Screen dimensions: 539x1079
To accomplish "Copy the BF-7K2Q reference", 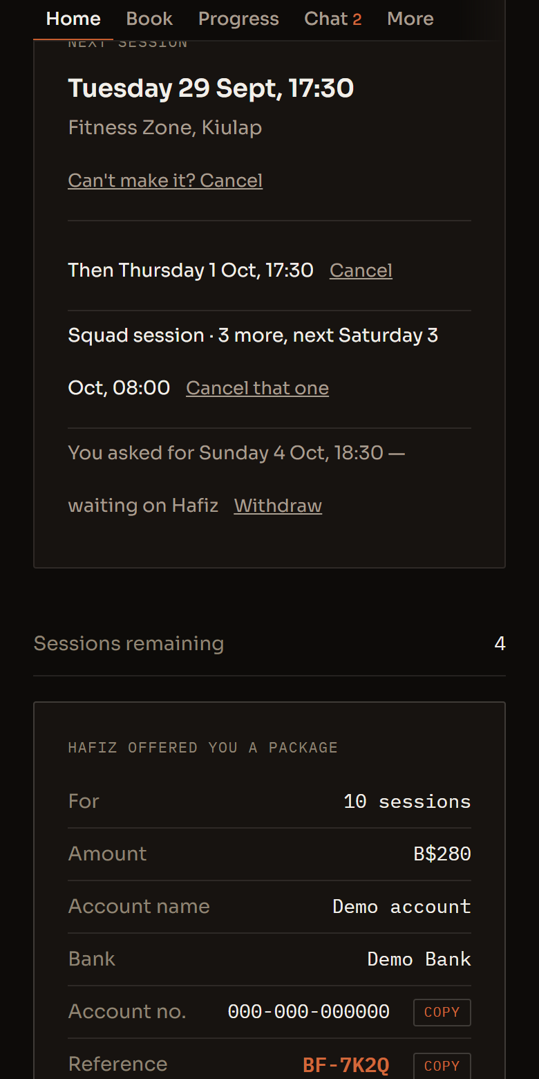I will (x=442, y=1066).
